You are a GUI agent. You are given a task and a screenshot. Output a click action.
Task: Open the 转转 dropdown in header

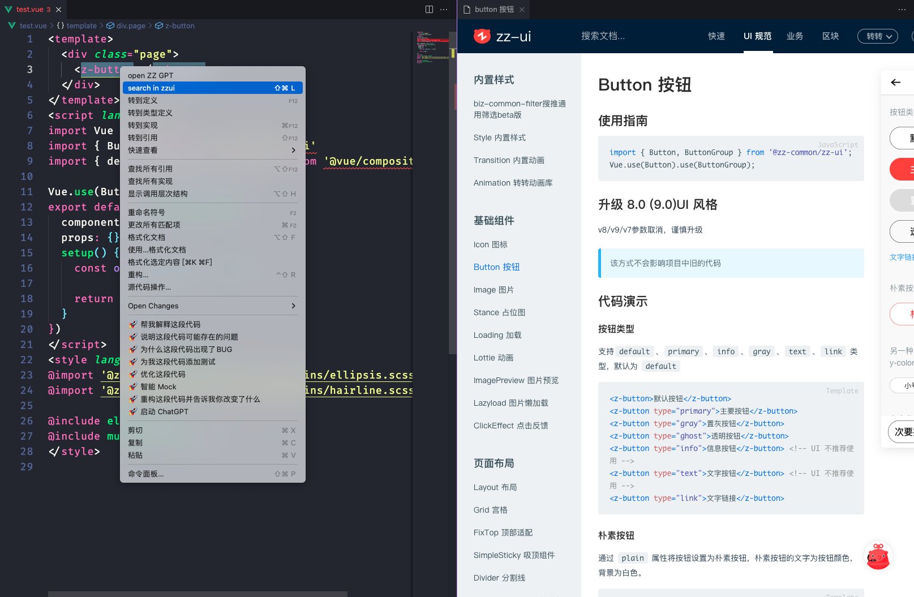click(x=878, y=36)
